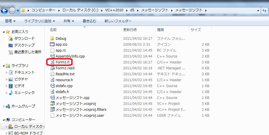Sort by the 更新日時 column header

coord(130,30)
